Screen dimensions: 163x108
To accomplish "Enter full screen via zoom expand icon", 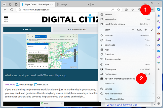I will [152, 30].
